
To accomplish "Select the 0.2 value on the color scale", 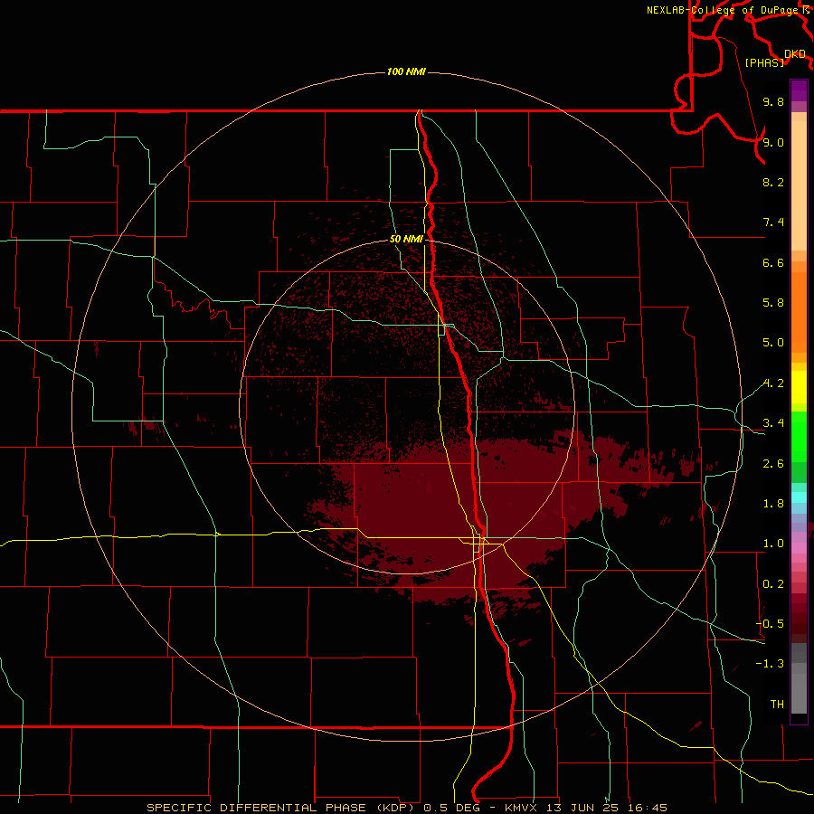I will pos(773,584).
